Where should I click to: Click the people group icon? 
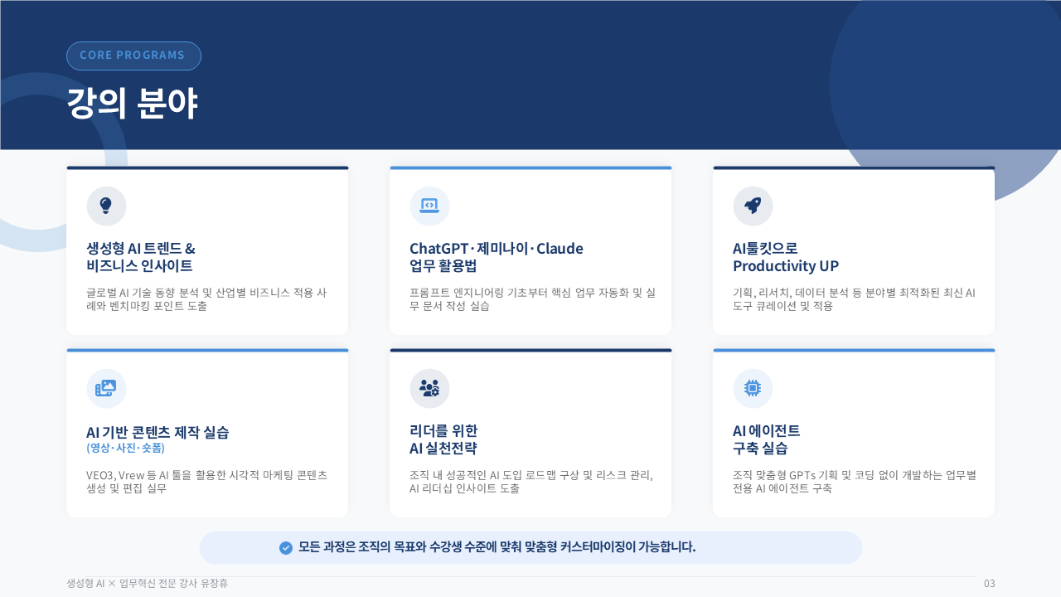[429, 388]
